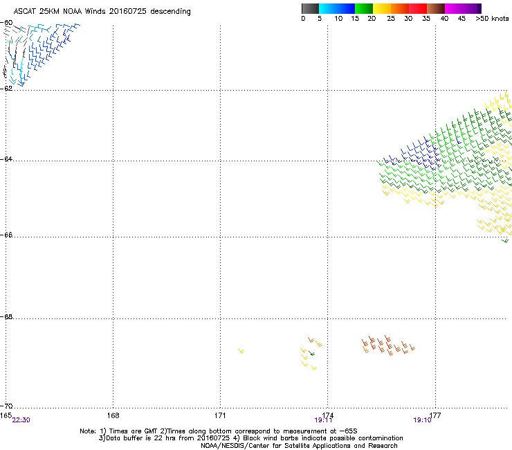This screenshot has width=512, height=450.
Task: Click the 168 longitude axis label
Action: coord(113,415)
